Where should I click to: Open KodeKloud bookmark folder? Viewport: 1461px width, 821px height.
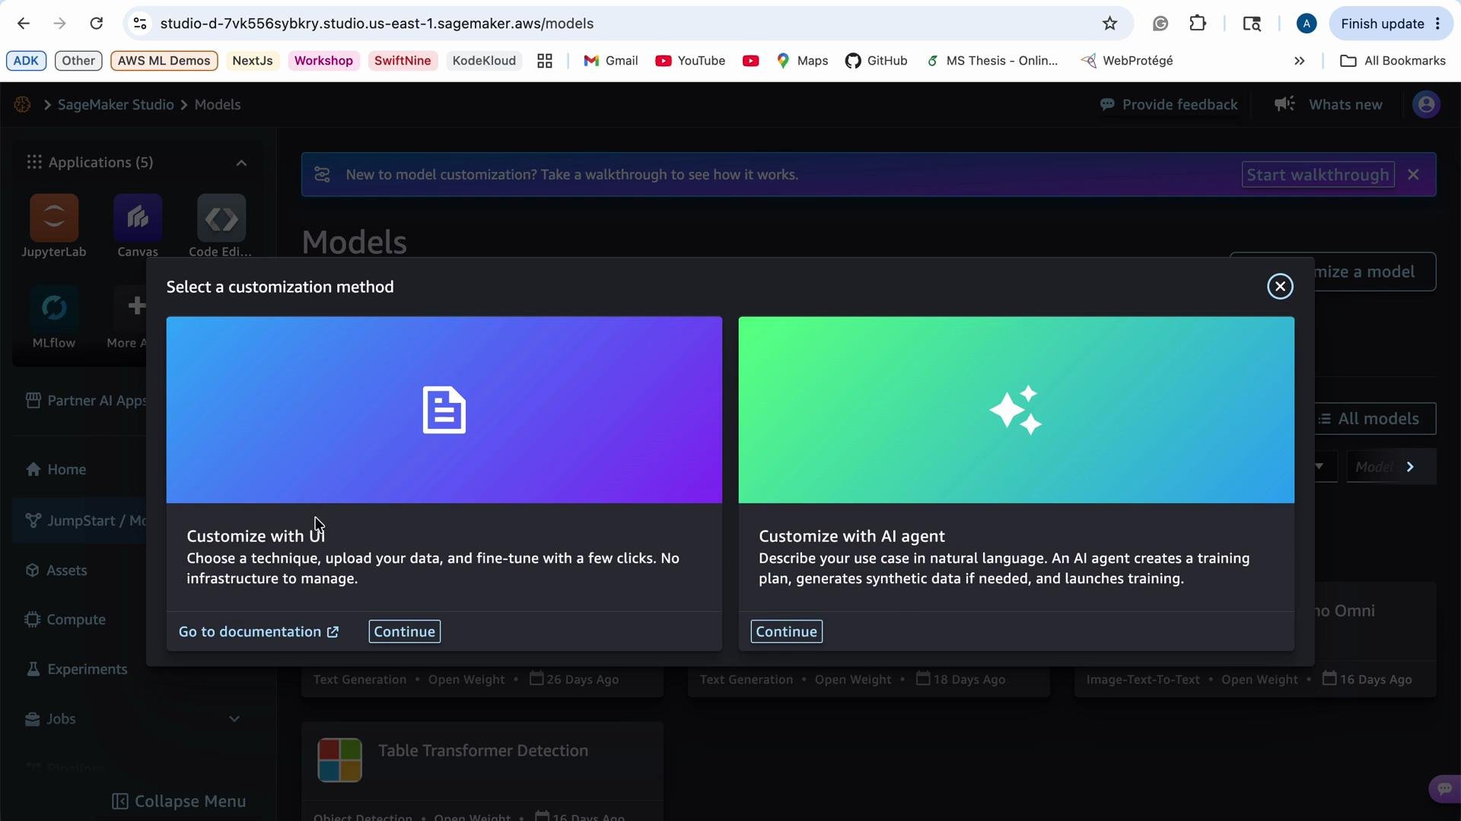(484, 61)
